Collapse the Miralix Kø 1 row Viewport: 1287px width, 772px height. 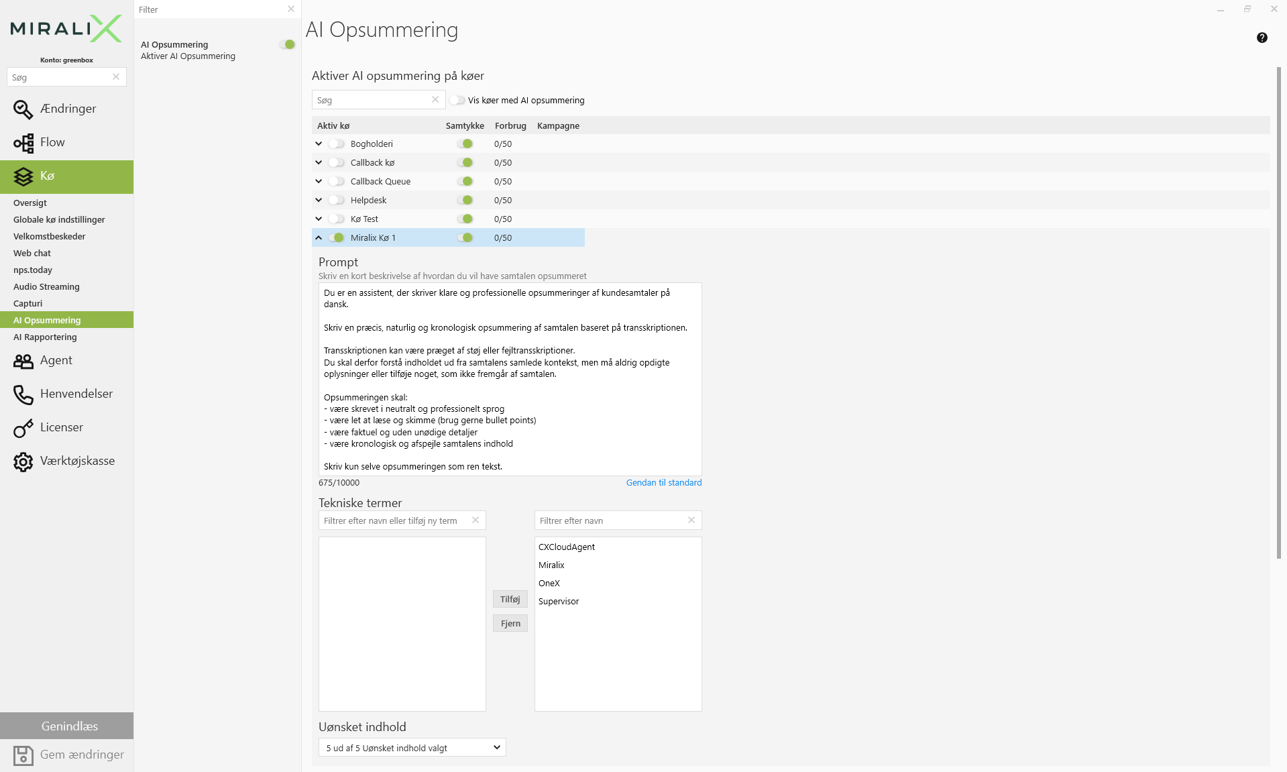pyautogui.click(x=319, y=237)
